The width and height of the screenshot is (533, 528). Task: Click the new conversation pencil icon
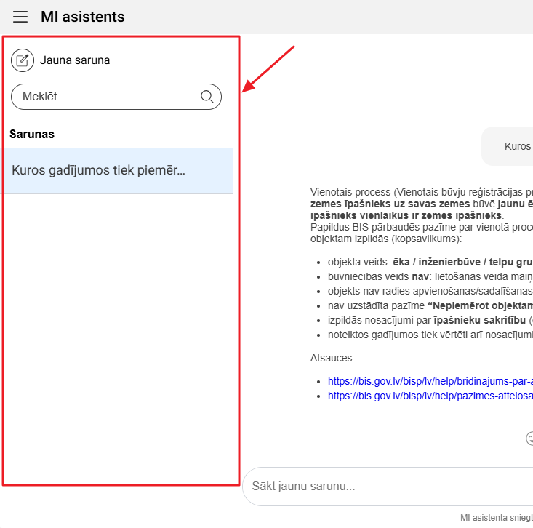pos(23,60)
